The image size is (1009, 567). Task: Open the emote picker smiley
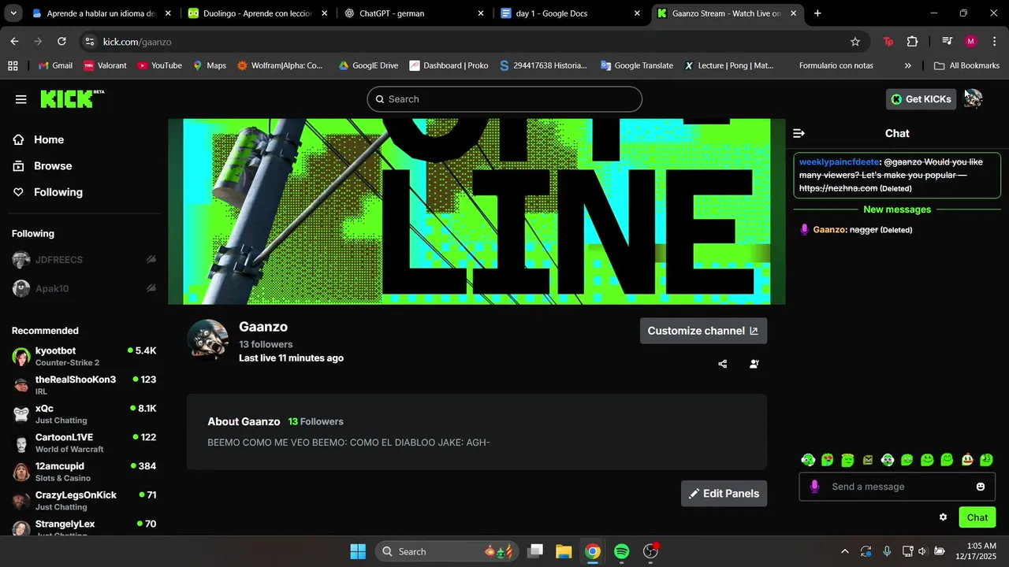[x=981, y=487]
